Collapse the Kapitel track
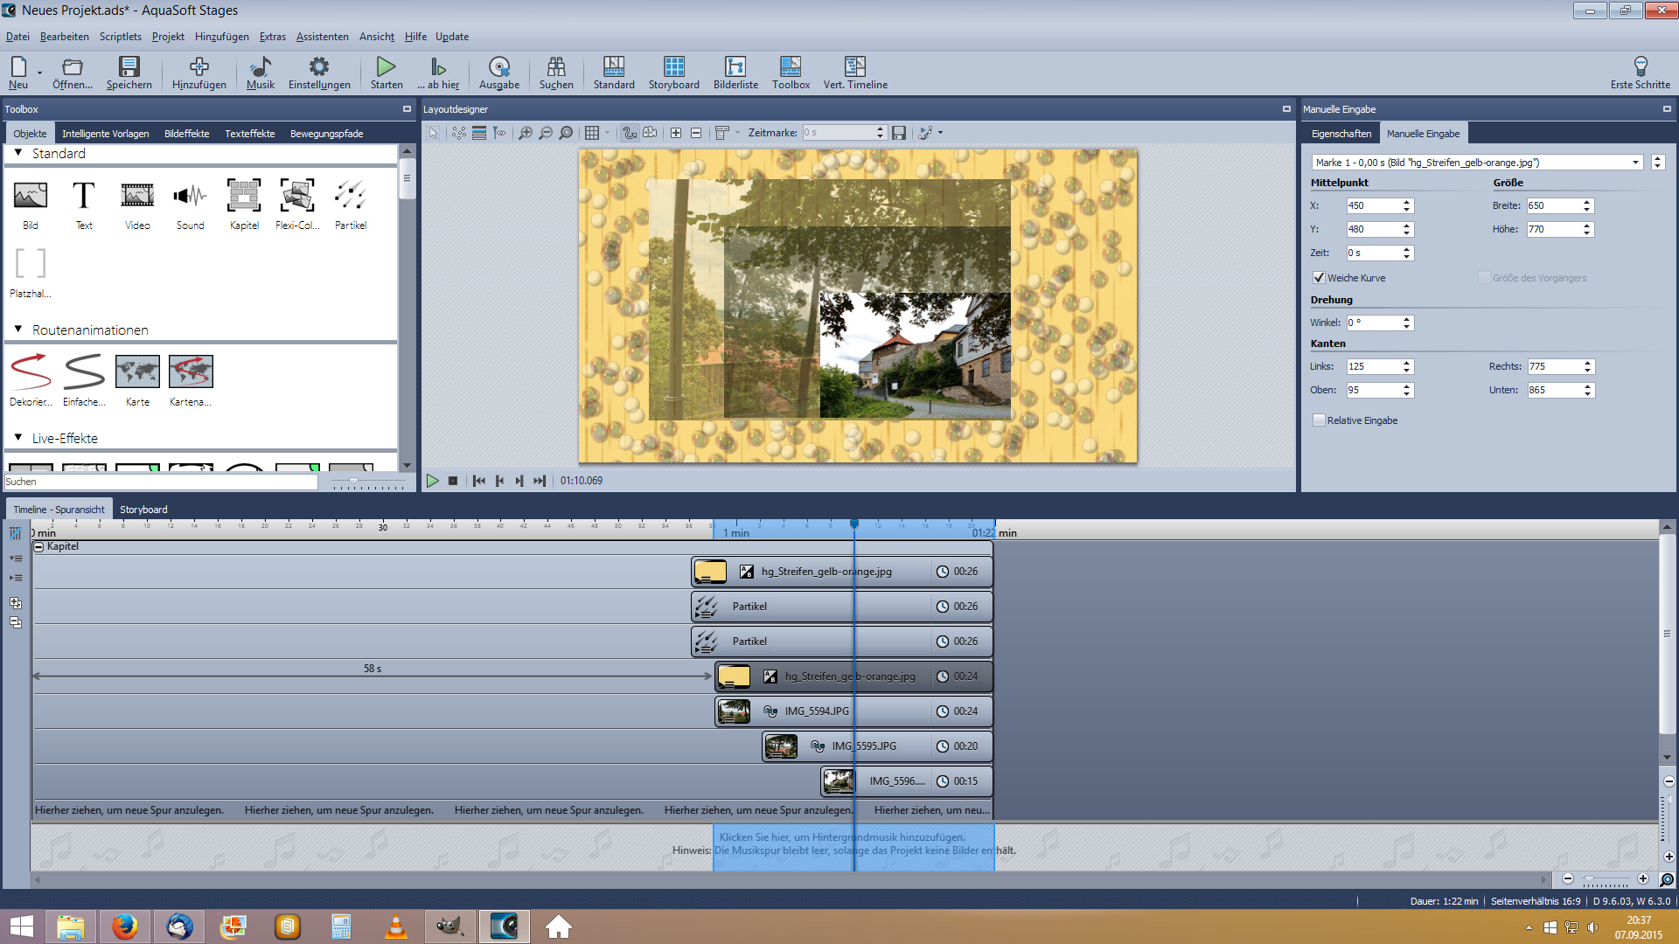This screenshot has height=944, width=1679. click(38, 546)
